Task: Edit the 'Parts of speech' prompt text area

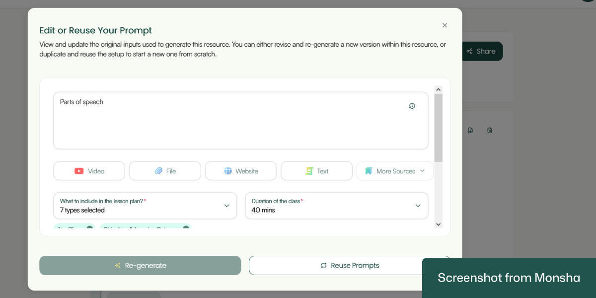Action: tap(241, 121)
